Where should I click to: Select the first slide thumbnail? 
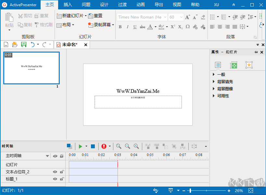click(31, 67)
